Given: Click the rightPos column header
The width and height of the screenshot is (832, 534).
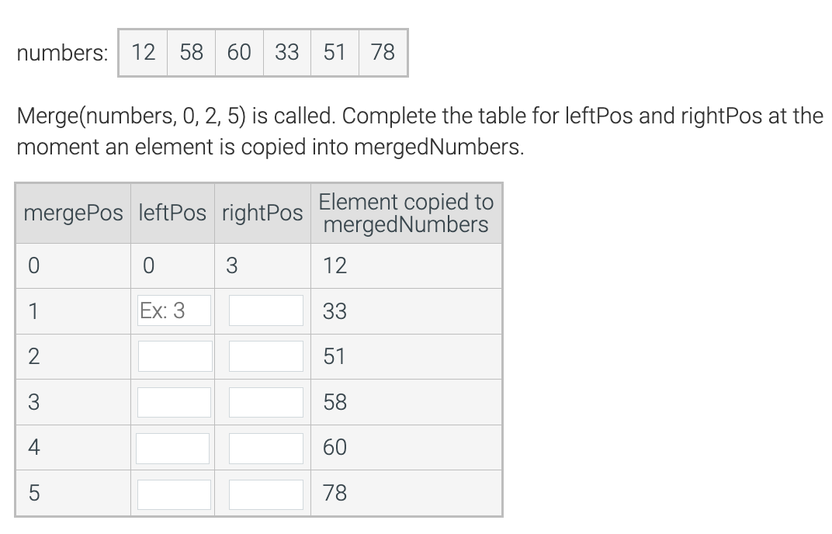Looking at the screenshot, I should coord(262,213).
